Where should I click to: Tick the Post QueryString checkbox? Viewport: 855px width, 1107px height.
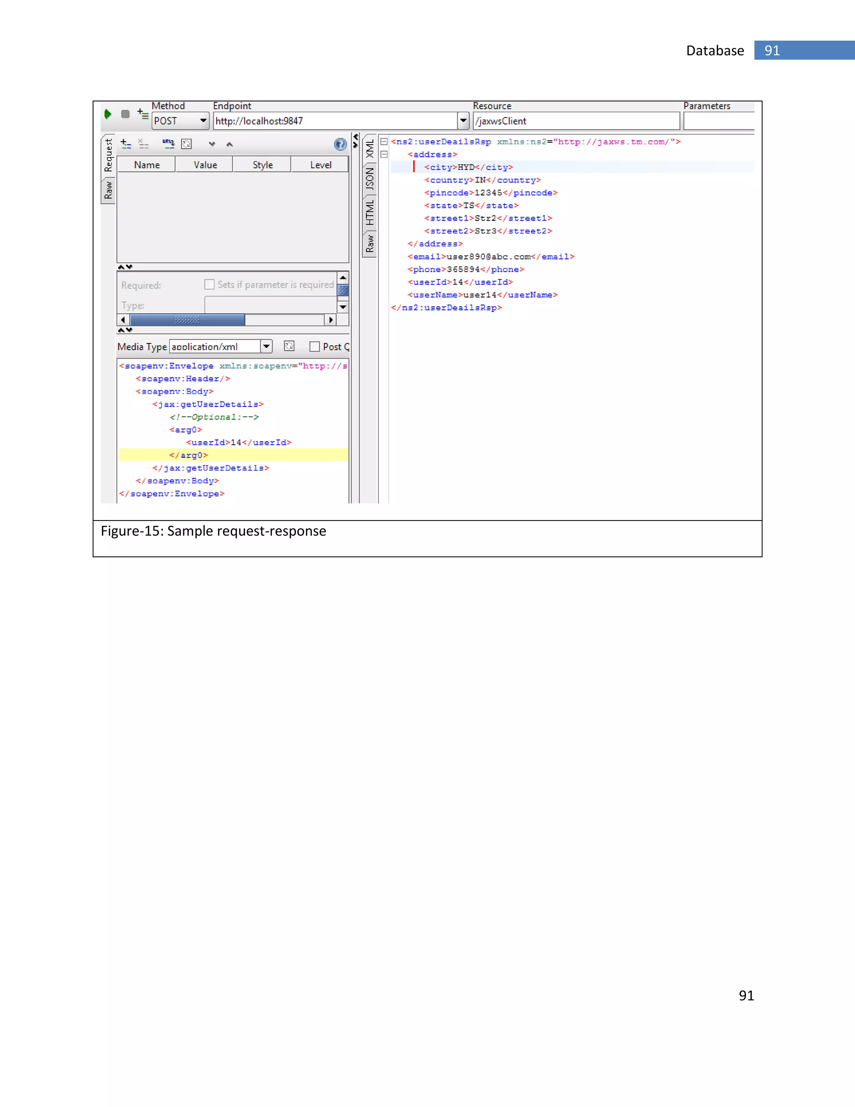(314, 347)
